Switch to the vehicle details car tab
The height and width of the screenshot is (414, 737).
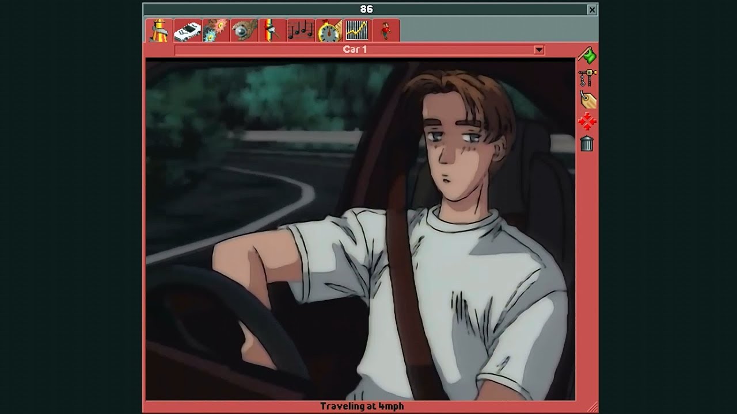[x=187, y=30]
